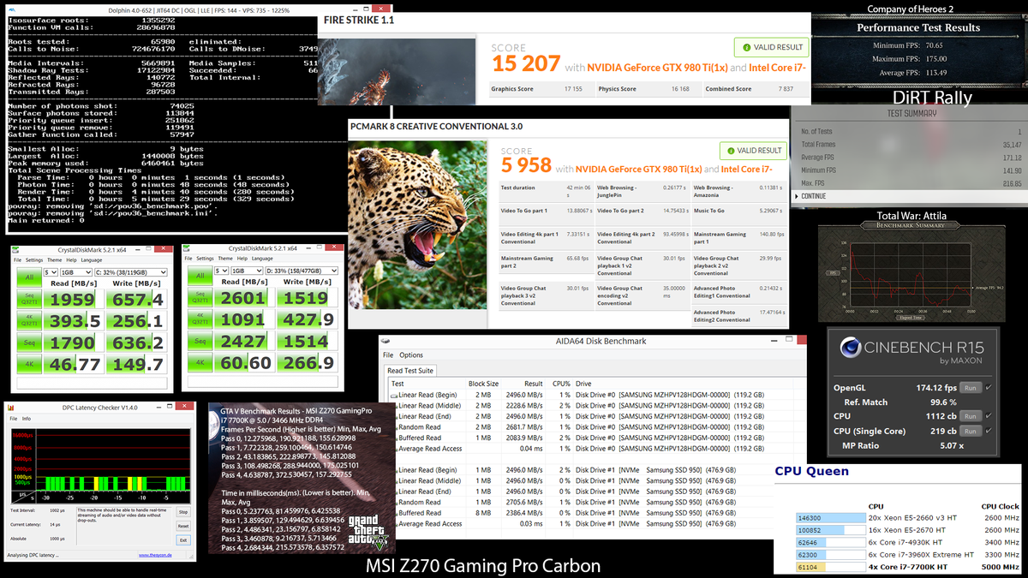Click the Seq button beside 1790 read result
The height and width of the screenshot is (578, 1028).
[x=28, y=343]
